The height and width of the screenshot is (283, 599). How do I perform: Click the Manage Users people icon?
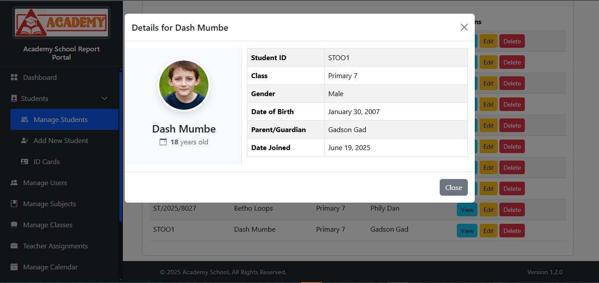[x=14, y=183]
